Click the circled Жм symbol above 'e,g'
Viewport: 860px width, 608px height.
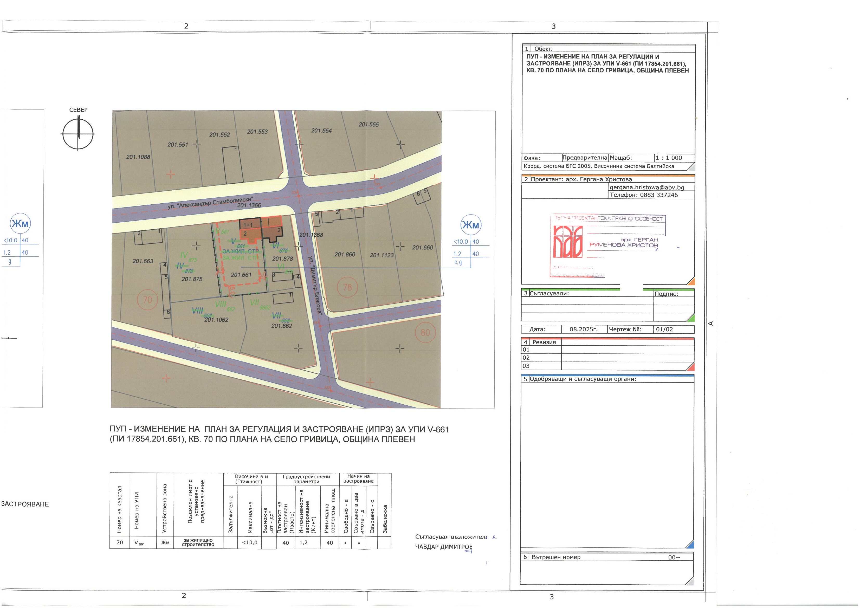pos(470,225)
